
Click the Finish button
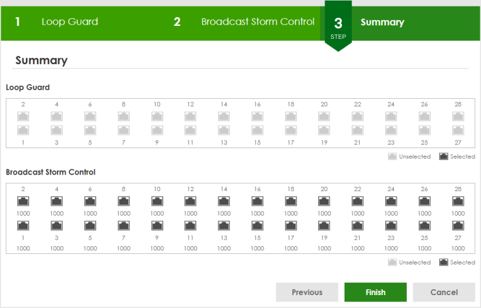pos(376,292)
